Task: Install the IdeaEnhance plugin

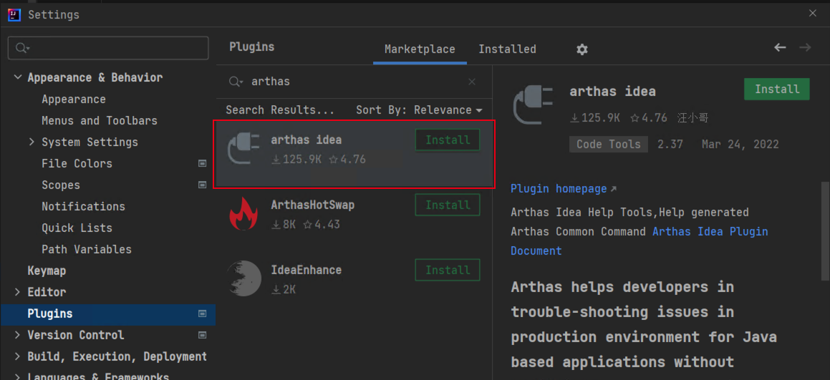Action: 448,270
